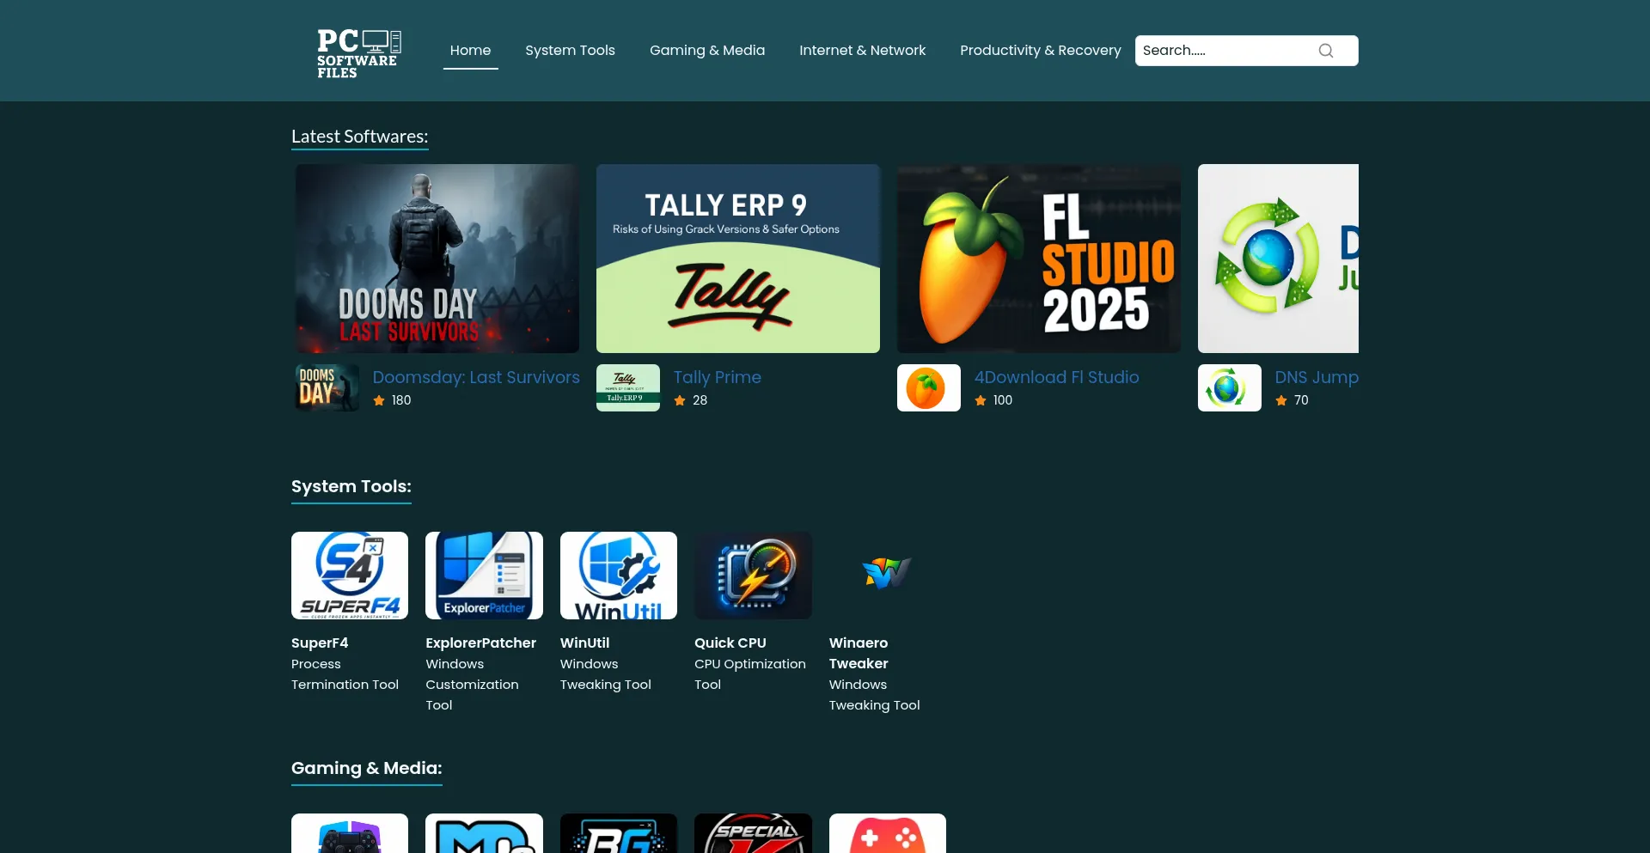The height and width of the screenshot is (853, 1650).
Task: Open the WinUtil app icon
Action: (619, 576)
